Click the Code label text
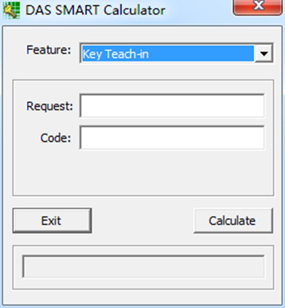This screenshot has width=285, height=308. (56, 138)
